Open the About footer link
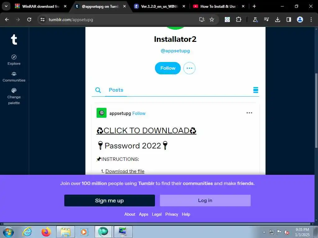This screenshot has width=318, height=238. [x=129, y=214]
